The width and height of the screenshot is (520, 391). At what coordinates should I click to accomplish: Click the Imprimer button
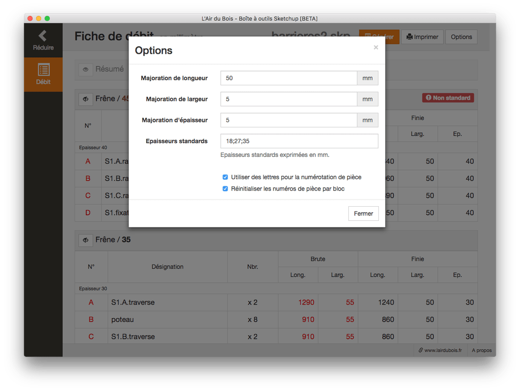pyautogui.click(x=422, y=37)
